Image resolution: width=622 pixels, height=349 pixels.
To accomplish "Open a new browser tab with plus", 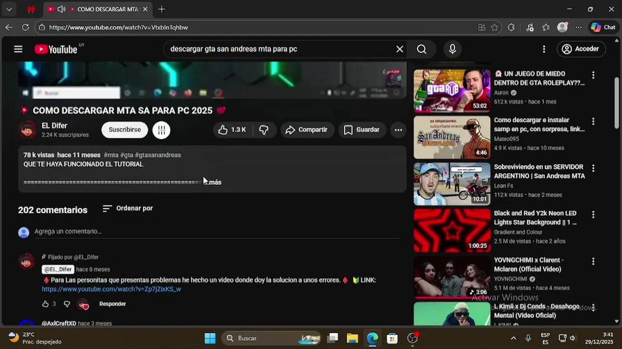I will [x=162, y=9].
